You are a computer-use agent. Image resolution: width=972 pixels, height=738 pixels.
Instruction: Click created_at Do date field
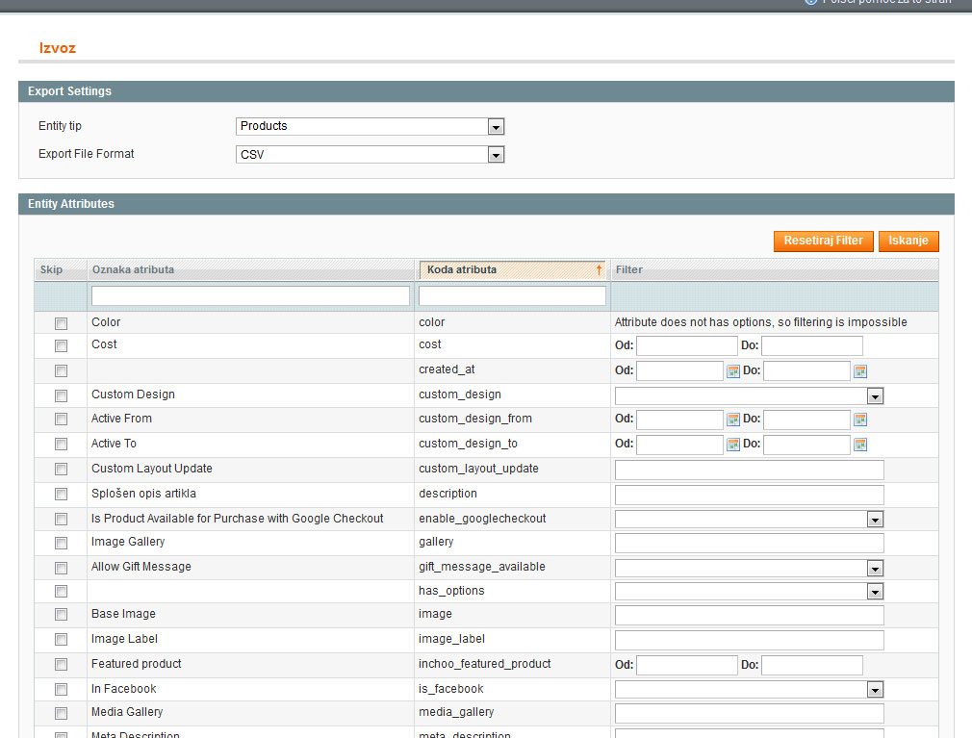[806, 370]
